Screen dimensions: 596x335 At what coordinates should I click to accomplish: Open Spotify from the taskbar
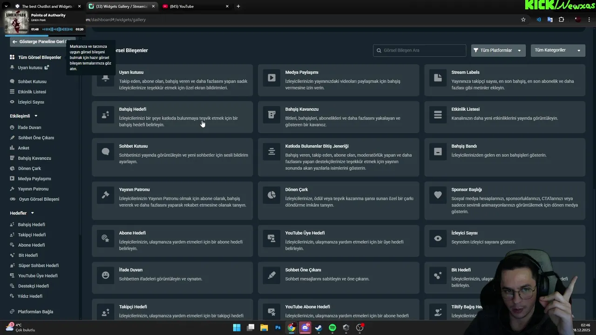pos(332,328)
